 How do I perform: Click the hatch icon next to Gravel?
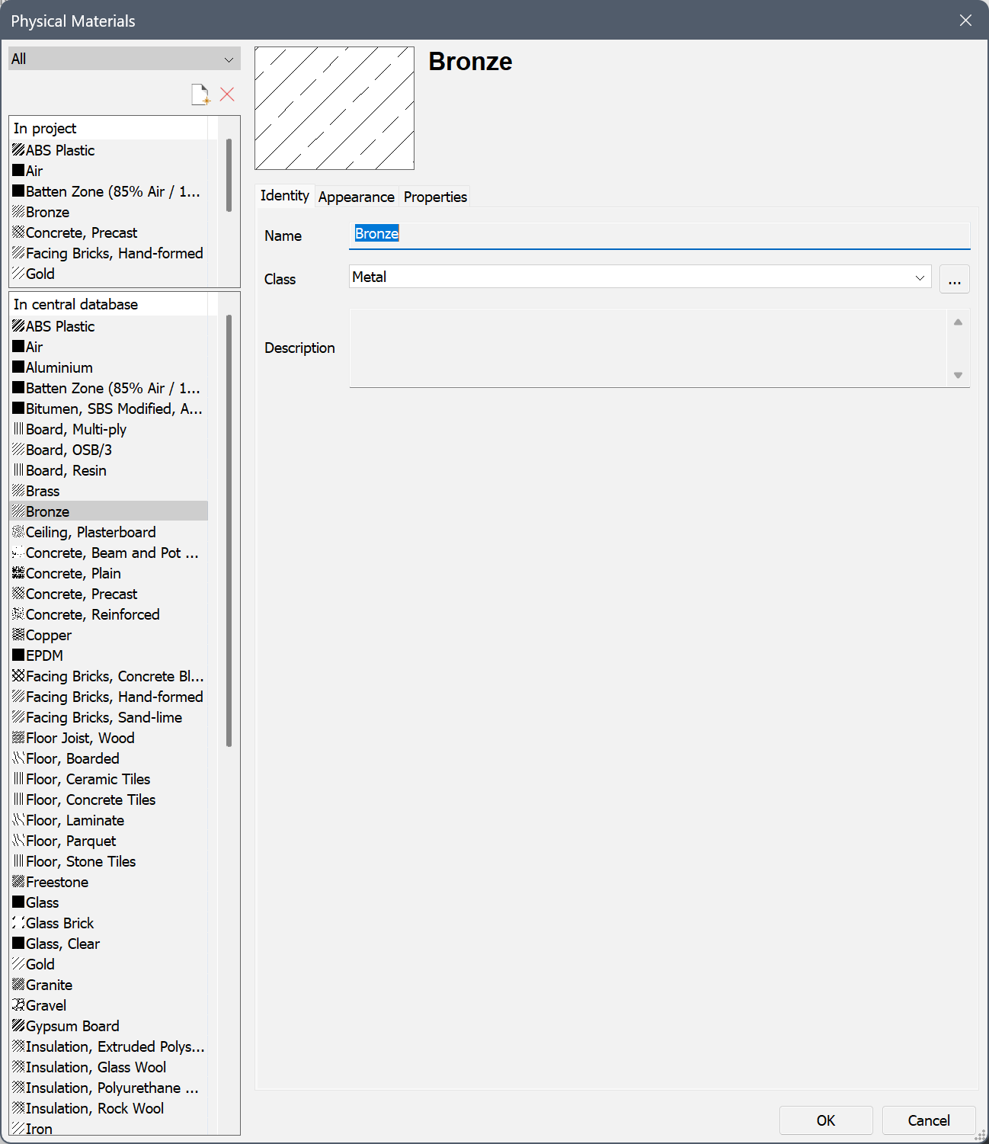tap(18, 1005)
